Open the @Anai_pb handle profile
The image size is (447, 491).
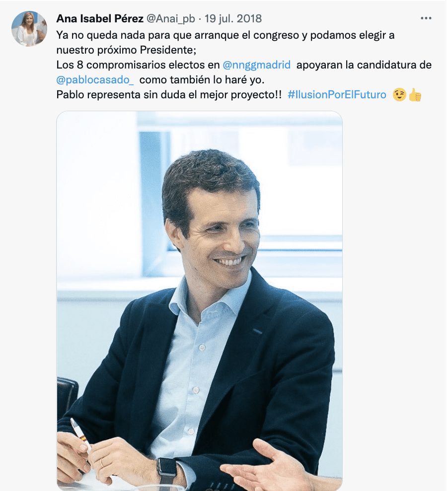click(170, 18)
